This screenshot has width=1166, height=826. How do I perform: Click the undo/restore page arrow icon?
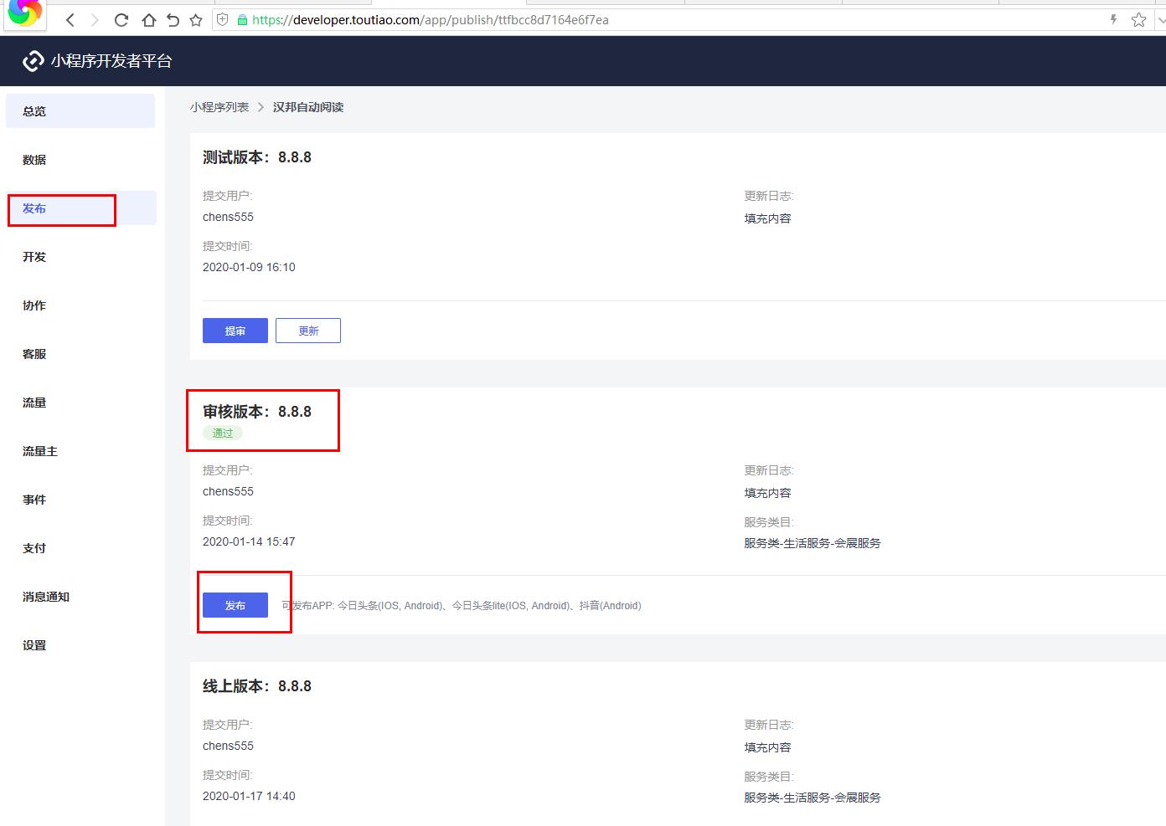(x=173, y=20)
